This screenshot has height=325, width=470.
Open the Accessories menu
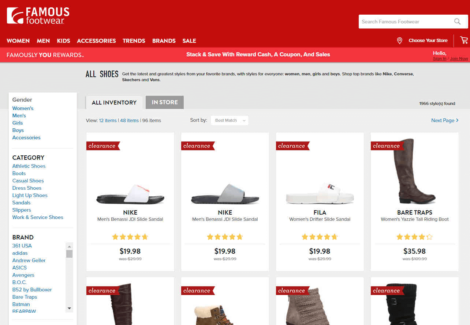[96, 41]
